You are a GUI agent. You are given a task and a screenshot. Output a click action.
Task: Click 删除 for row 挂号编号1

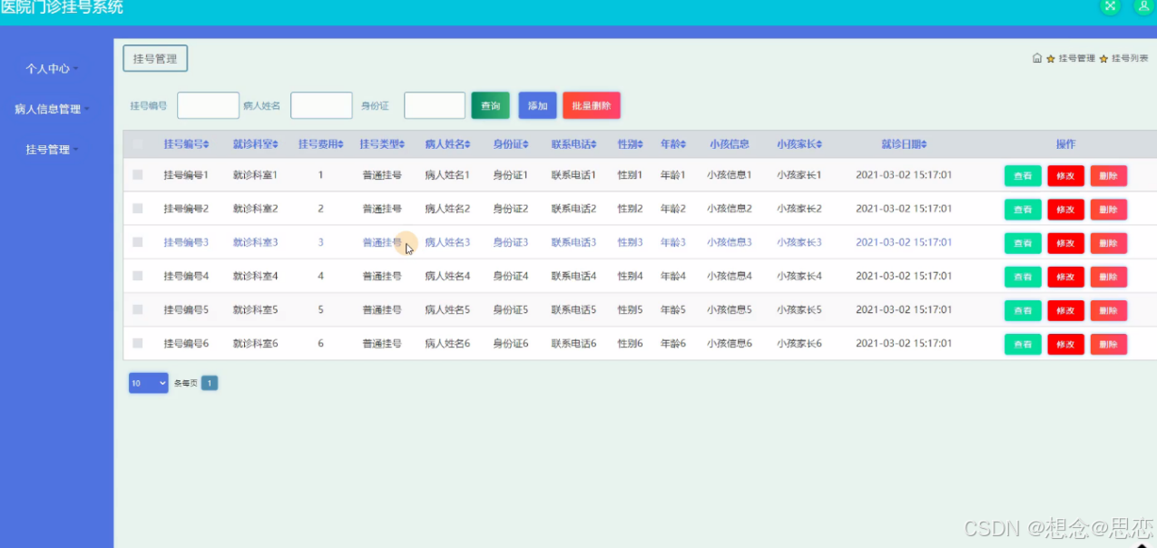[1109, 176]
